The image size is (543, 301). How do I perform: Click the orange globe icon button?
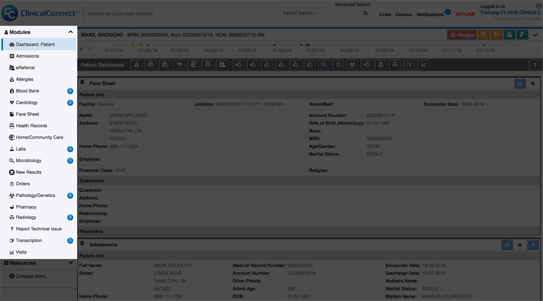pyautogui.click(x=496, y=35)
